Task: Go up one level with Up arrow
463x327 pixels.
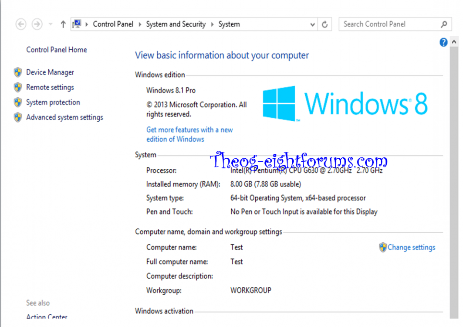Action: tap(63, 24)
